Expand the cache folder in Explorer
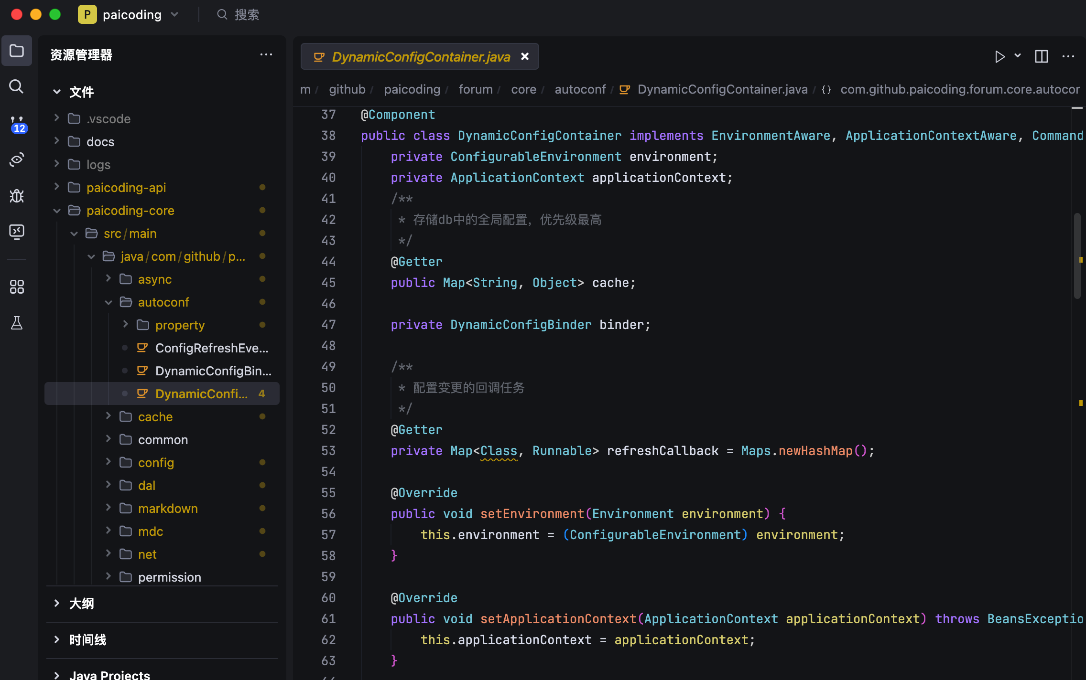 tap(108, 416)
